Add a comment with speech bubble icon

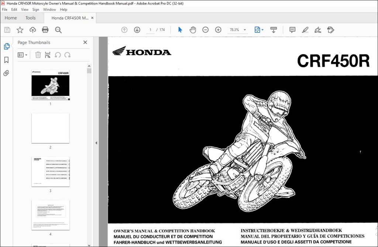click(x=292, y=30)
